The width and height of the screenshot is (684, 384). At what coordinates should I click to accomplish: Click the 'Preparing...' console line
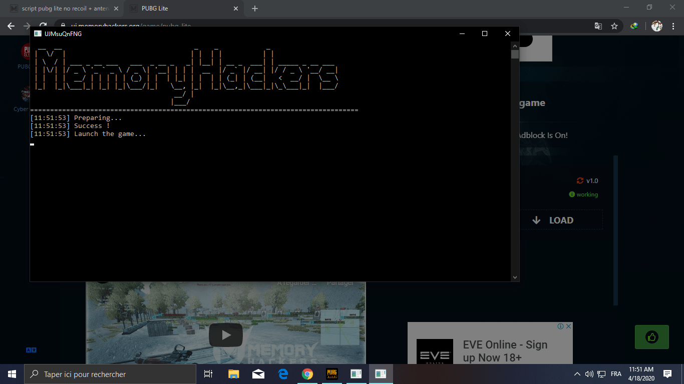76,118
